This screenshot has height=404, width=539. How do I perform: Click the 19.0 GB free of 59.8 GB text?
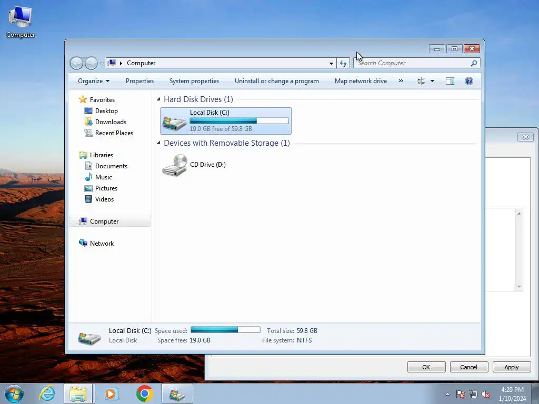click(x=221, y=129)
